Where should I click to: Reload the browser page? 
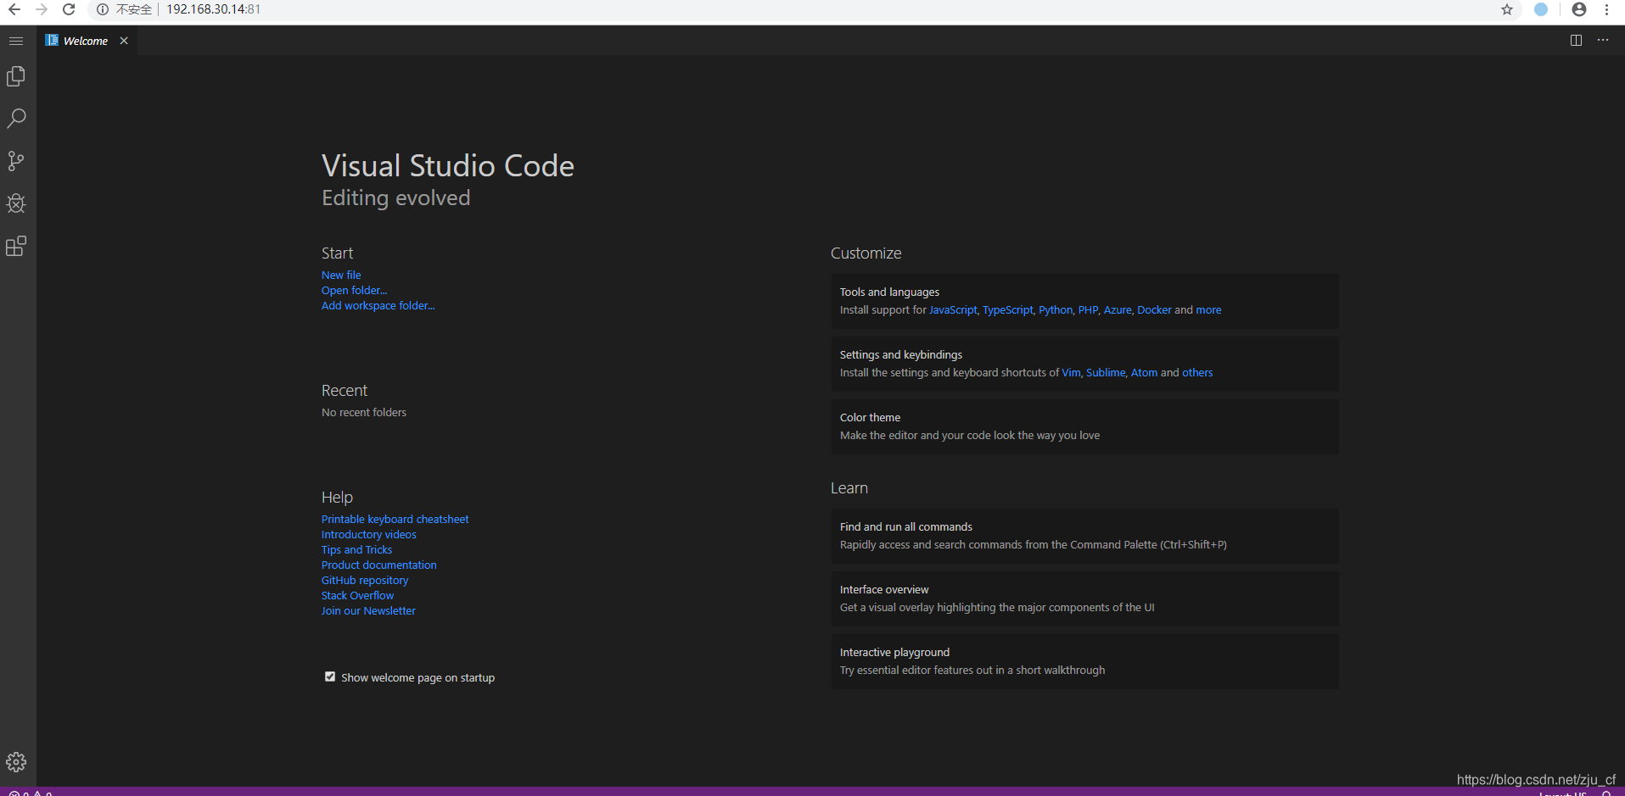point(69,9)
